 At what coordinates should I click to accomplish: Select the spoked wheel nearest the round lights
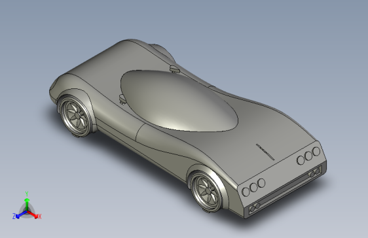(x=207, y=191)
